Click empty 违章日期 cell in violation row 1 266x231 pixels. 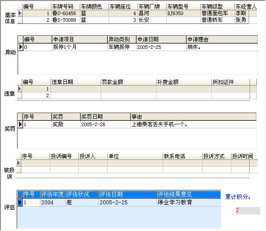point(76,89)
